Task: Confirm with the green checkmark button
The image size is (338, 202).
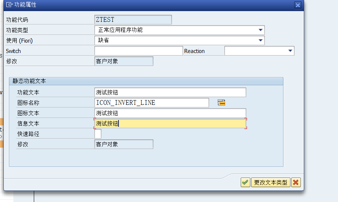Action: pyautogui.click(x=245, y=182)
